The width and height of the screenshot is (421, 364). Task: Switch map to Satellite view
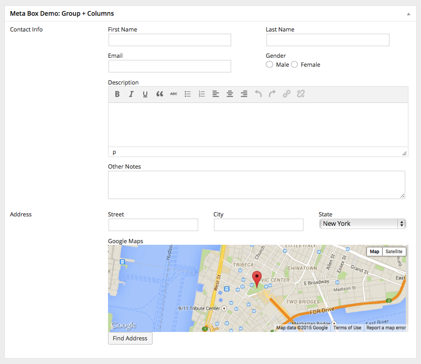pos(394,252)
